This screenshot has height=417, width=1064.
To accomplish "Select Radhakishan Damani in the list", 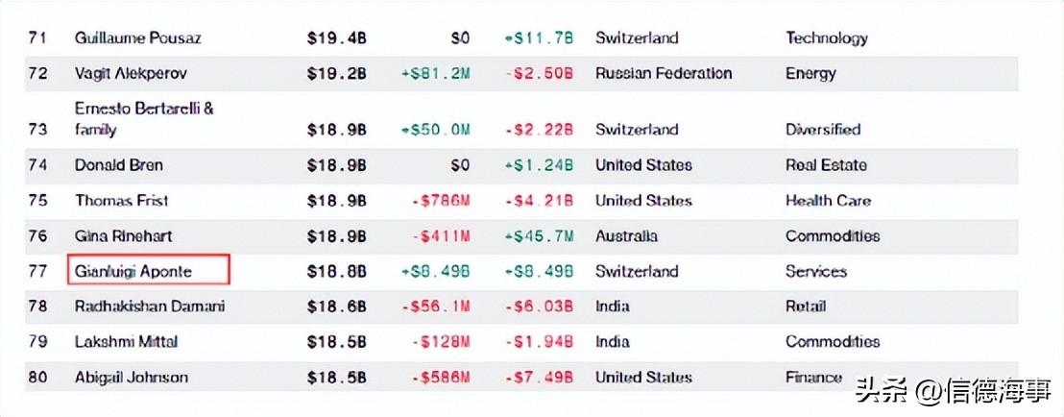I will pos(150,307).
